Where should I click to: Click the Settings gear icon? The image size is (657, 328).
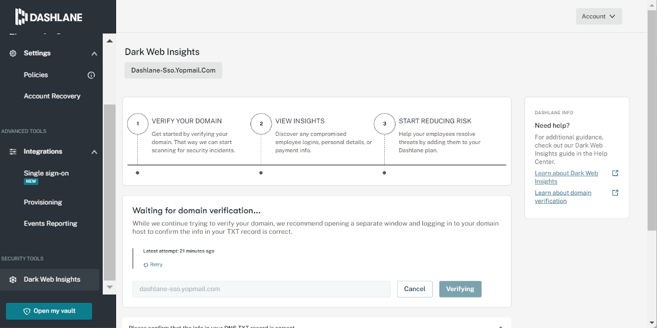[x=13, y=53]
